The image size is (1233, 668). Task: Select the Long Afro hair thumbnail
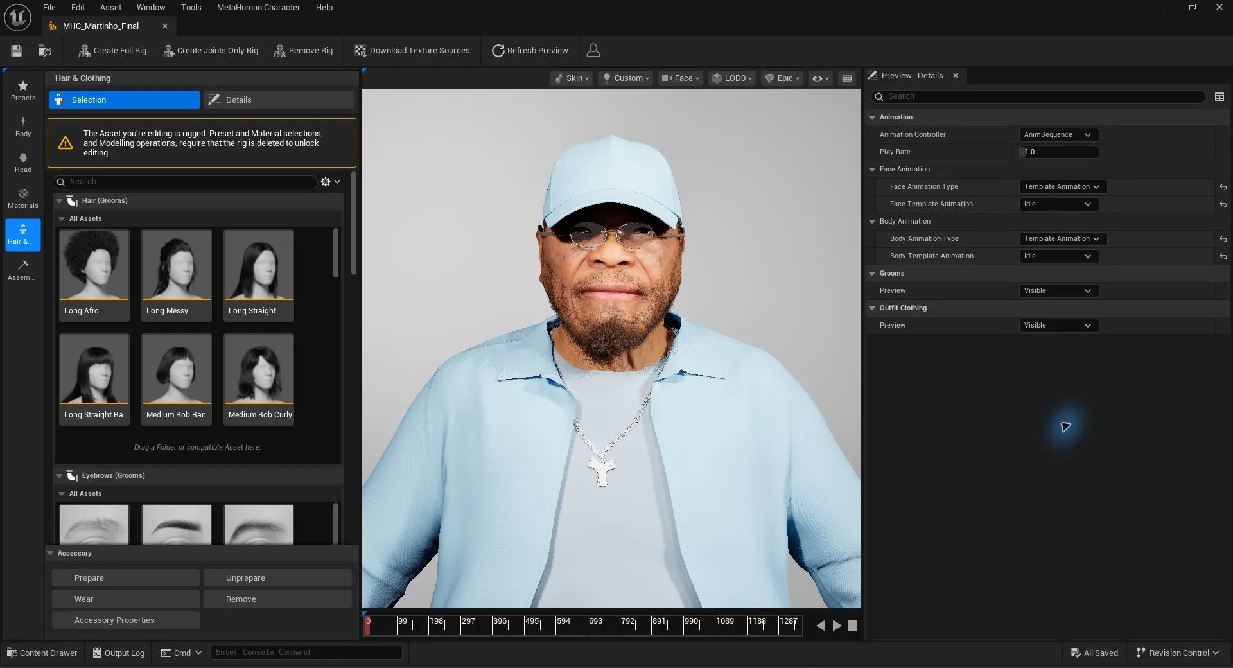94,276
